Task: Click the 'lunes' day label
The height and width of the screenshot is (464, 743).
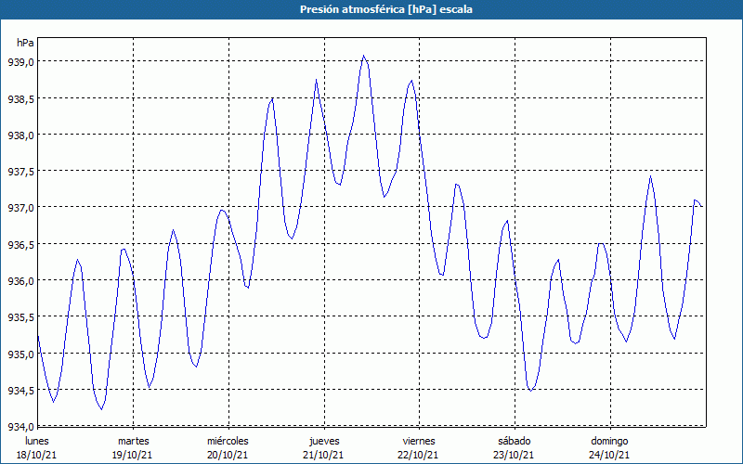Action: pos(37,441)
